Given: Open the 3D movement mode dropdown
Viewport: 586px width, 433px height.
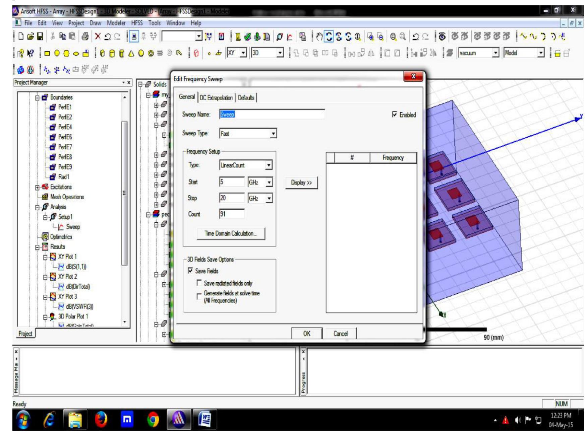Looking at the screenshot, I should click(280, 53).
